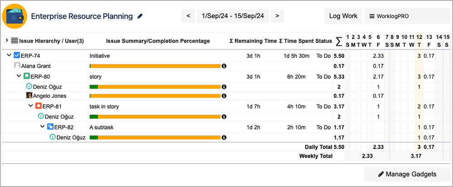Collapse the ERP-82 subtask row
This screenshot has height=187, width=453.
[42, 127]
